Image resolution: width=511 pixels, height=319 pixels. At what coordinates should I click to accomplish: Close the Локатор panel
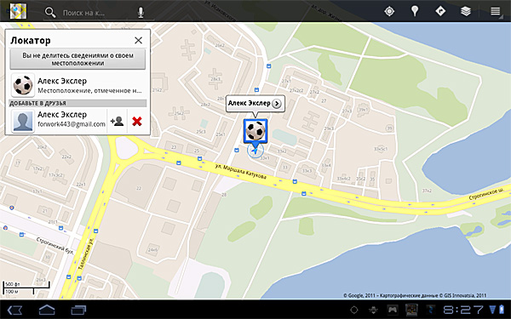[x=139, y=40]
